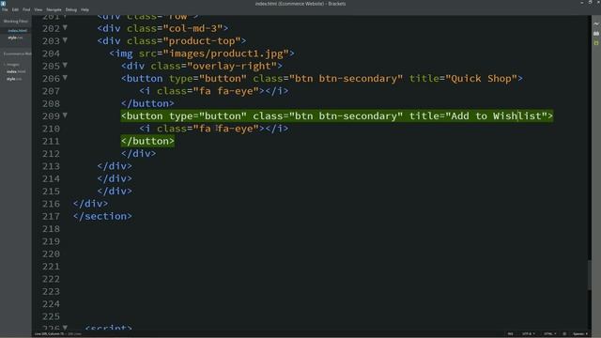Screen dimensions: 601x338
Task: Click line number 225 in gutter
Action: click(x=51, y=316)
